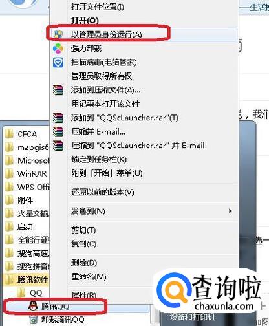Image resolution: width=269 pixels, height=326 pixels.
Task: Expand the WinRAR program folder
Action: 26,173
